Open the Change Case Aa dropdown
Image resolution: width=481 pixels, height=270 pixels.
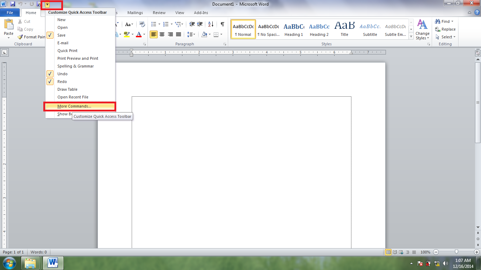tap(129, 24)
